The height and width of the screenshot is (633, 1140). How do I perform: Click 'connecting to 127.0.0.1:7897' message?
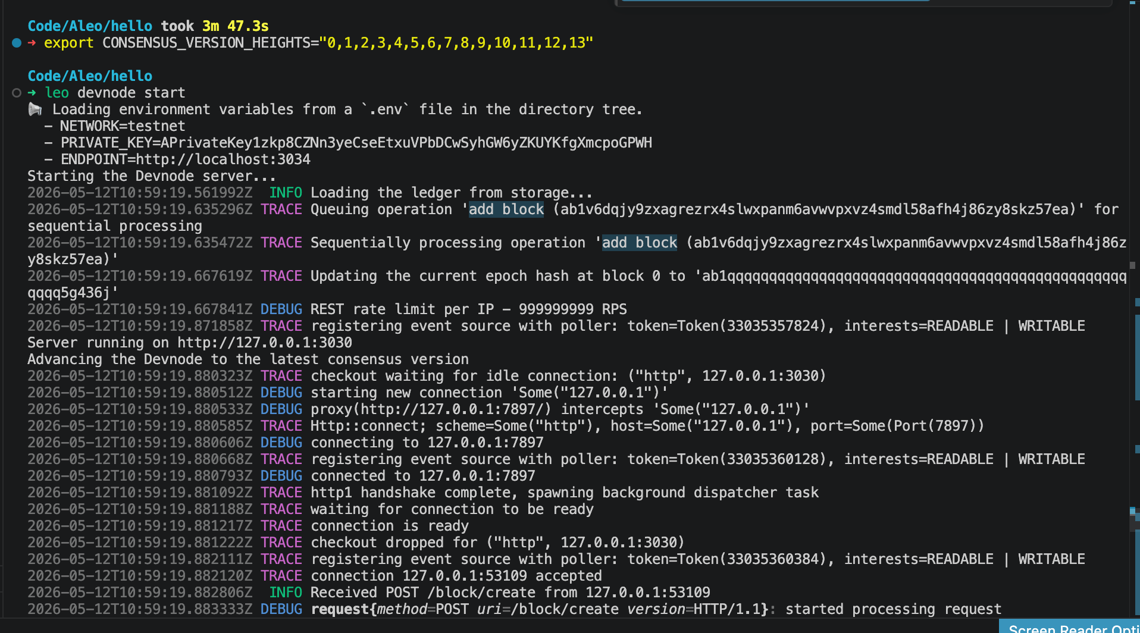pyautogui.click(x=427, y=443)
